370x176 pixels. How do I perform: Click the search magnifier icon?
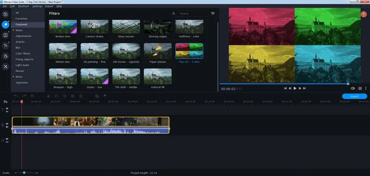174,14
